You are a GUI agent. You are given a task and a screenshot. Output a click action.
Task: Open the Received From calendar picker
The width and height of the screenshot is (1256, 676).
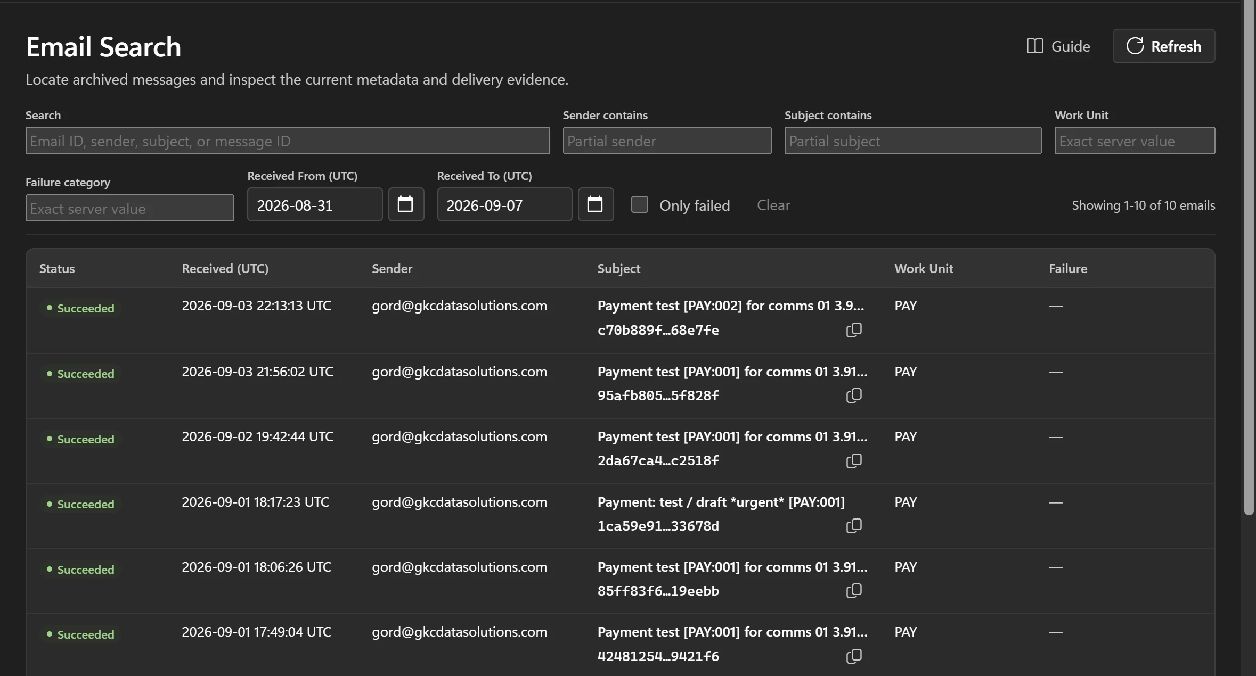(x=406, y=204)
